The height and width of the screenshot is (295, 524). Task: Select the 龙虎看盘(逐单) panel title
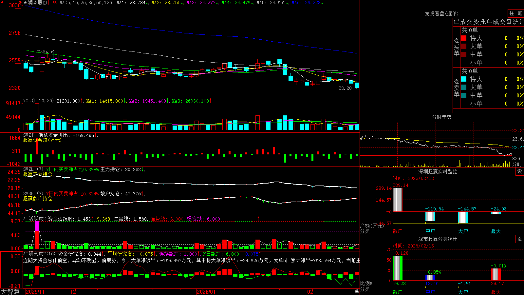coord(441,13)
